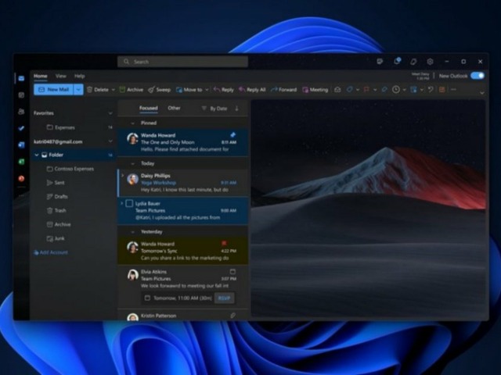
Task: Switch to the Other inbox tab
Action: (174, 109)
